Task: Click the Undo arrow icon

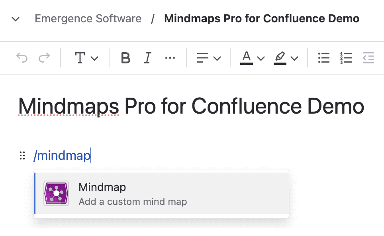Action: tap(22, 58)
